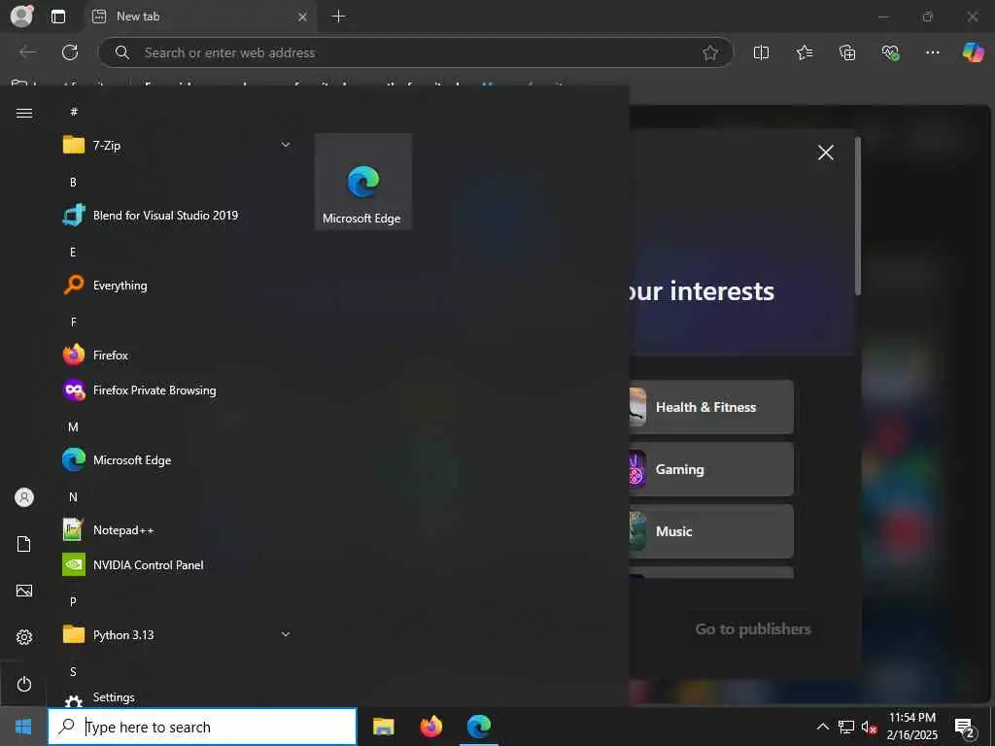Click the interests dialog scrollbar

(857, 216)
